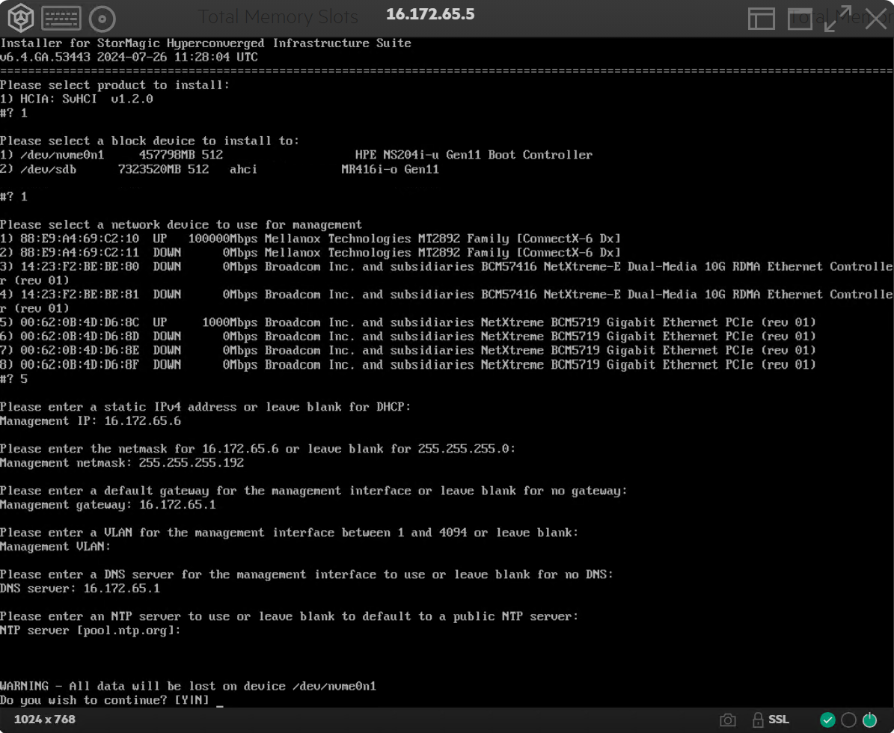Click the UID circle indicator
Screen dimensions: 894x733
848,720
